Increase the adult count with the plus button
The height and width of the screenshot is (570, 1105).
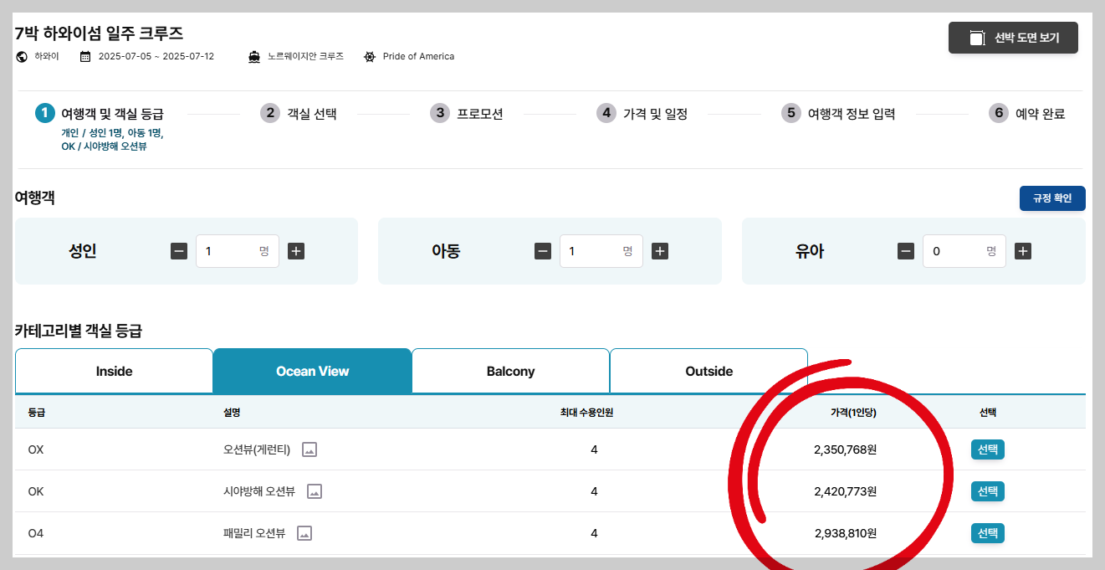click(296, 250)
